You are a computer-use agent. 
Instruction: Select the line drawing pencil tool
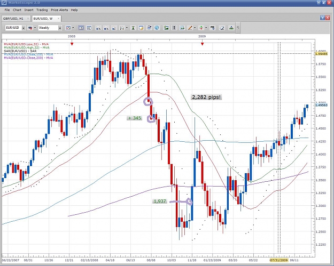[x=190, y=28]
